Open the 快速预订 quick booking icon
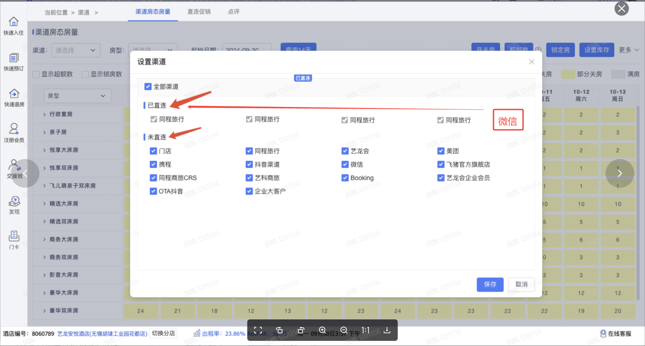 click(14, 62)
